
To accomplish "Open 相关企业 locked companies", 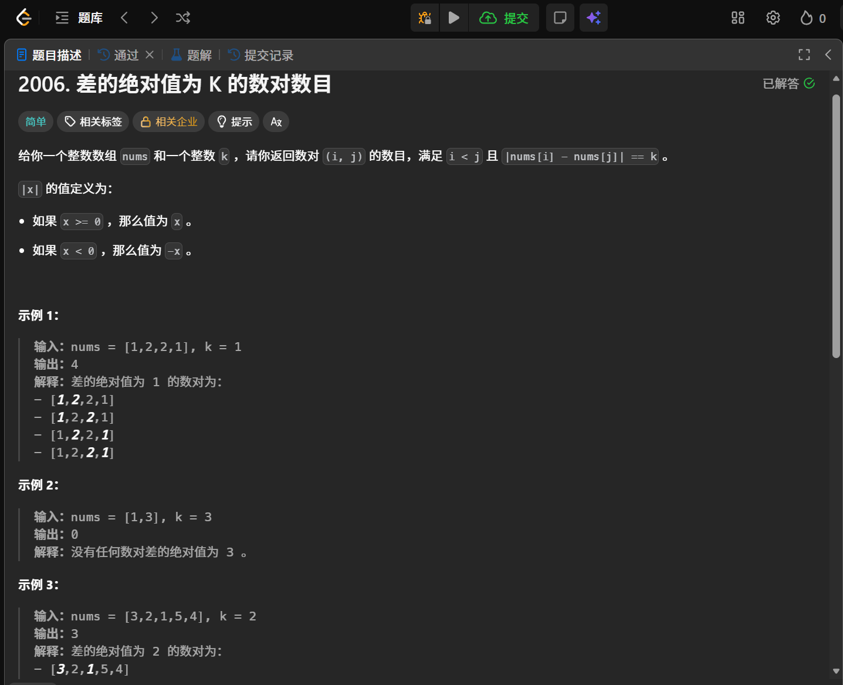I will point(169,122).
